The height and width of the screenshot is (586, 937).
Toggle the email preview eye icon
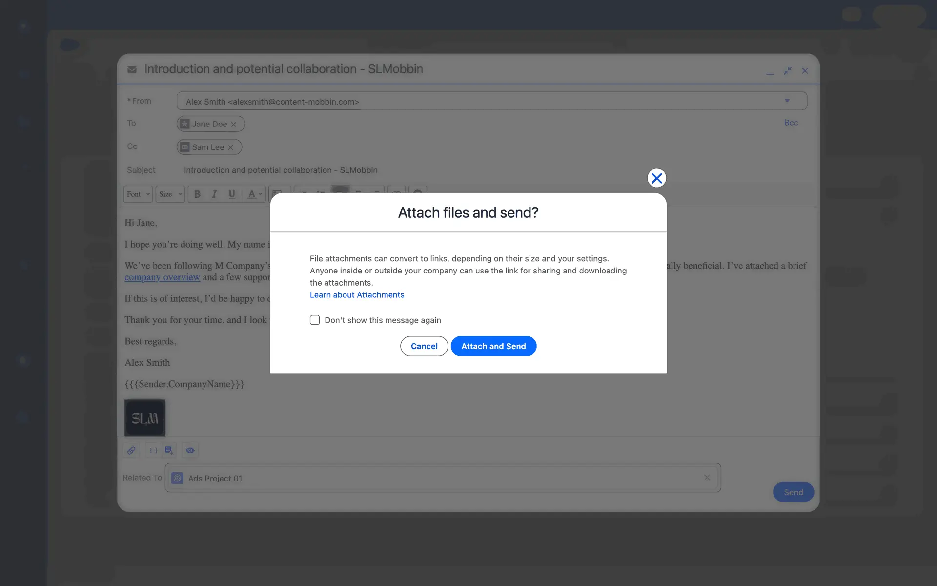[190, 450]
